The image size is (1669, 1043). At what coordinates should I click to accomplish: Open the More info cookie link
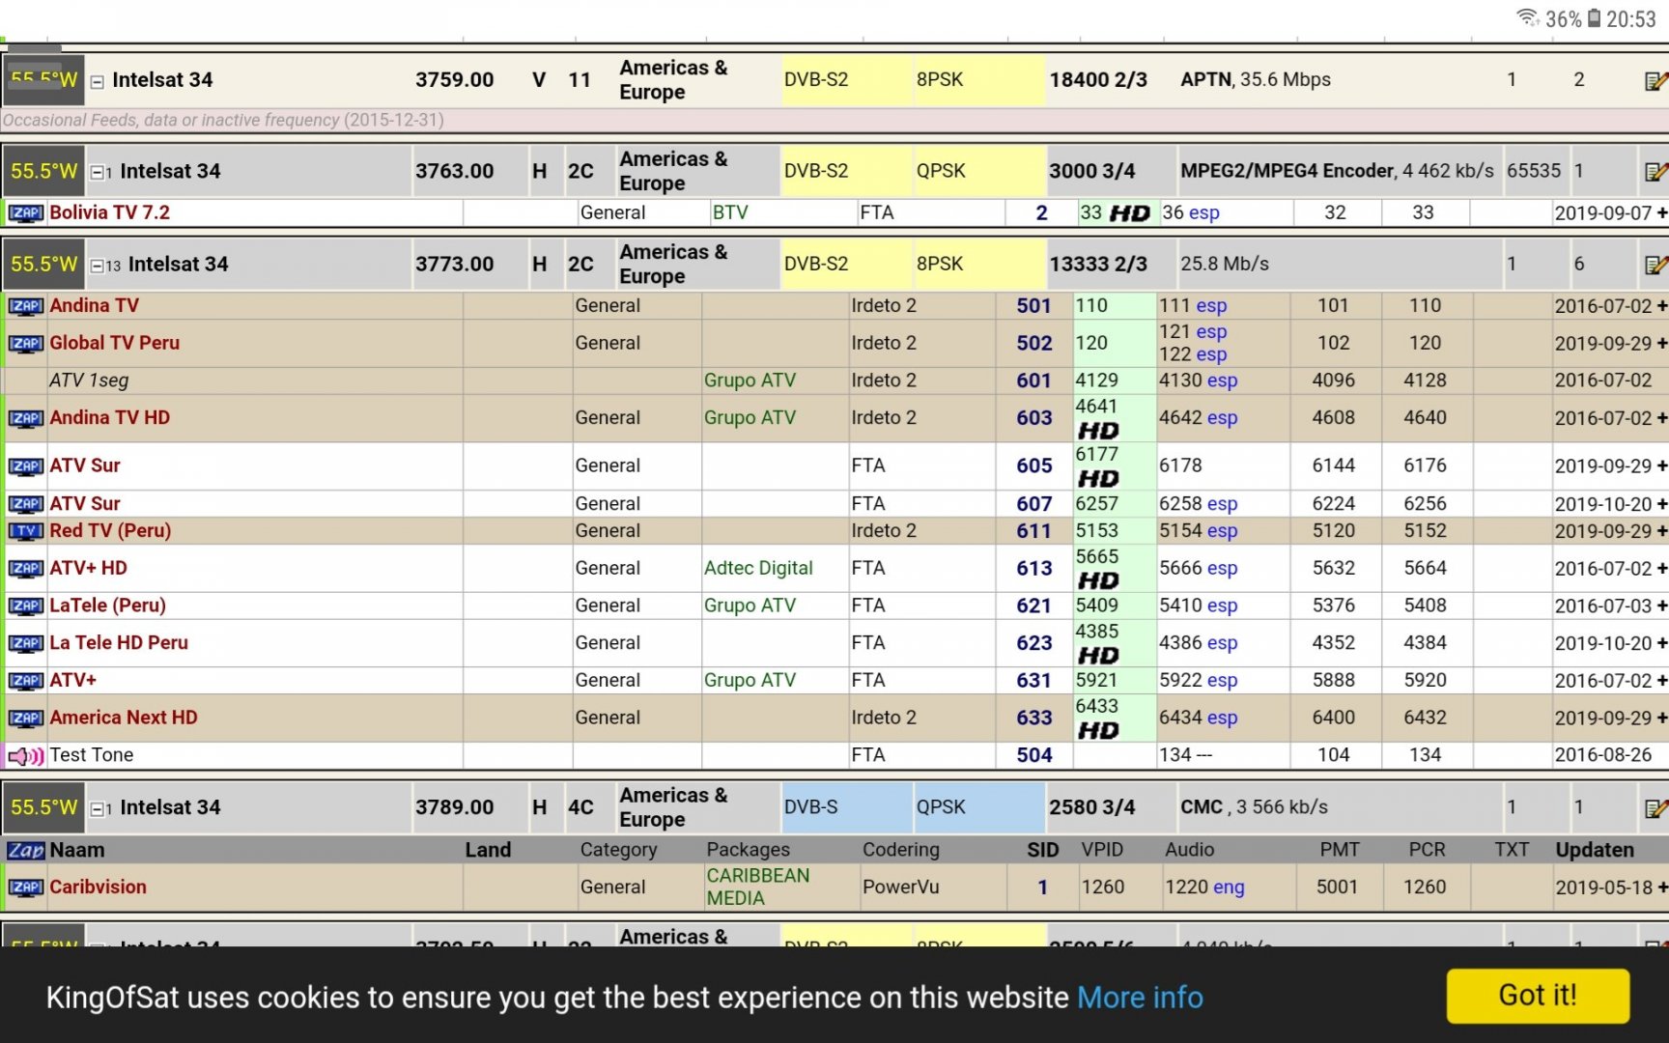pyautogui.click(x=1140, y=998)
